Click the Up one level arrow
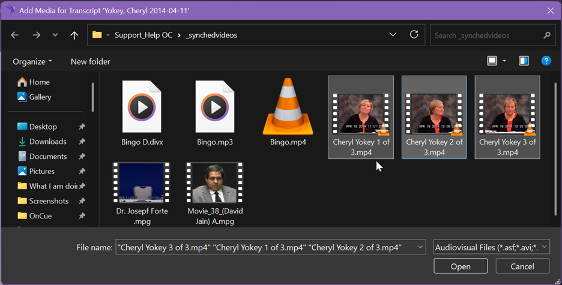 74,35
